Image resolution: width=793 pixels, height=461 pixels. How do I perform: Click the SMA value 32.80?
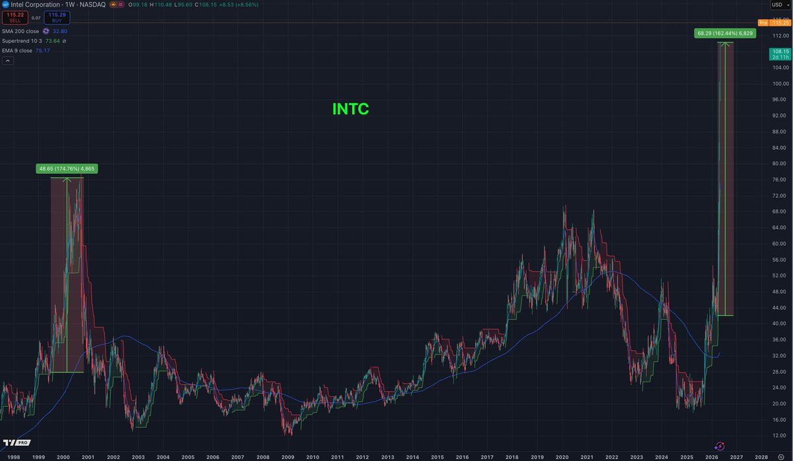pyautogui.click(x=60, y=31)
